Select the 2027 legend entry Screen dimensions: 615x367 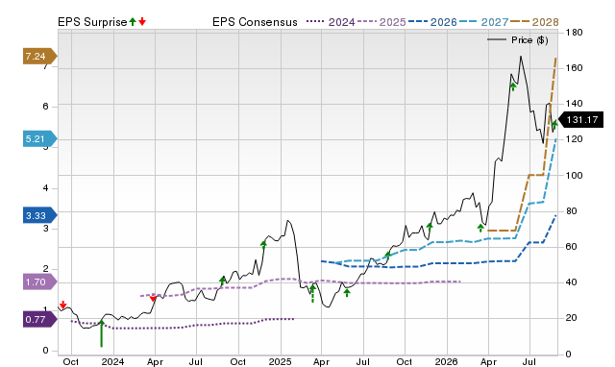(x=483, y=22)
